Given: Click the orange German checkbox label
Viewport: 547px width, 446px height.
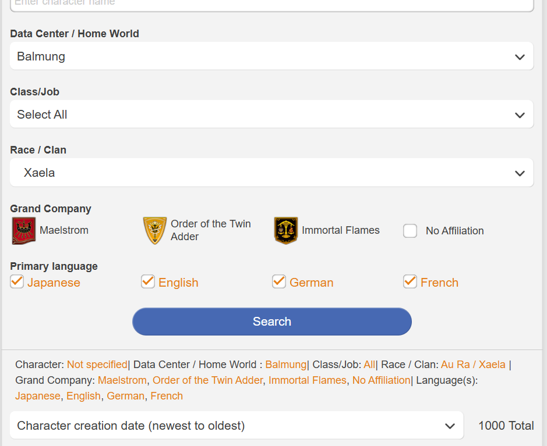Looking at the screenshot, I should point(312,283).
